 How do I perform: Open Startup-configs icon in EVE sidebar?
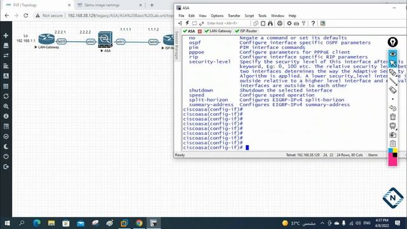pyautogui.click(x=6, y=66)
